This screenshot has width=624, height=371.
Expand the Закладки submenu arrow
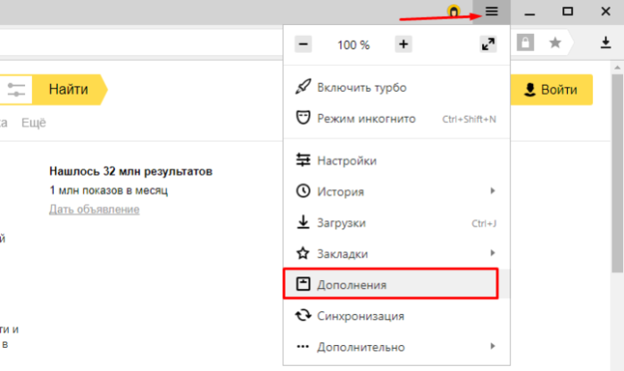493,253
